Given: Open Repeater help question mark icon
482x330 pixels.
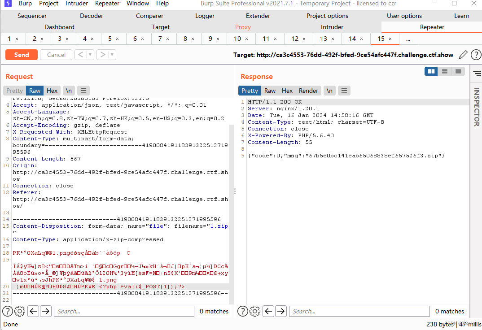Looking at the screenshot, I should pyautogui.click(x=476, y=55).
